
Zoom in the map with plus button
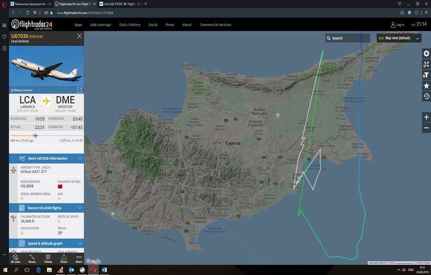[426, 117]
